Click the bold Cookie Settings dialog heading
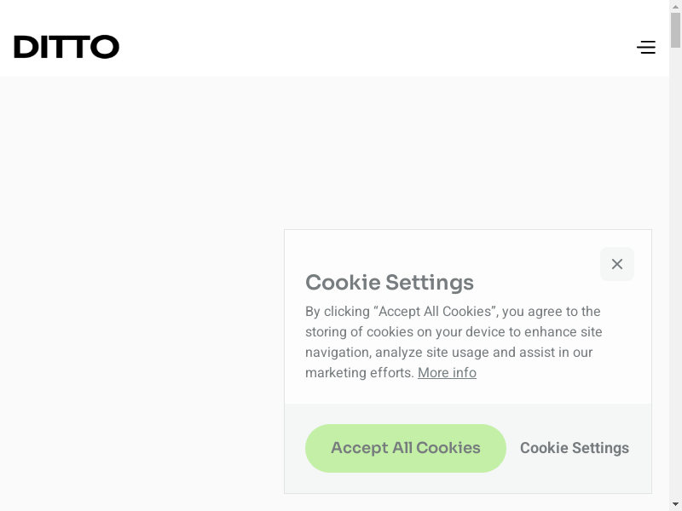This screenshot has height=511, width=682. click(x=390, y=283)
